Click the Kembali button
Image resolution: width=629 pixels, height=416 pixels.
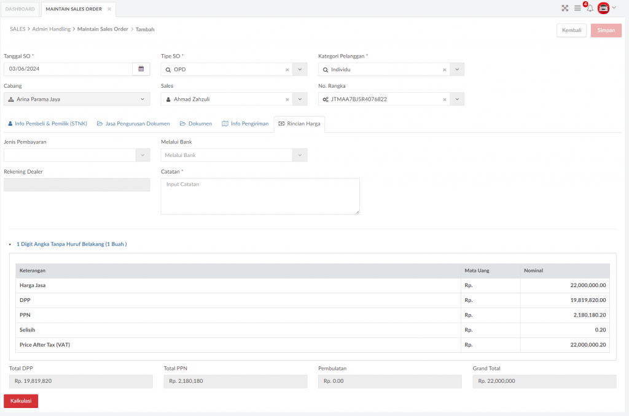click(571, 30)
